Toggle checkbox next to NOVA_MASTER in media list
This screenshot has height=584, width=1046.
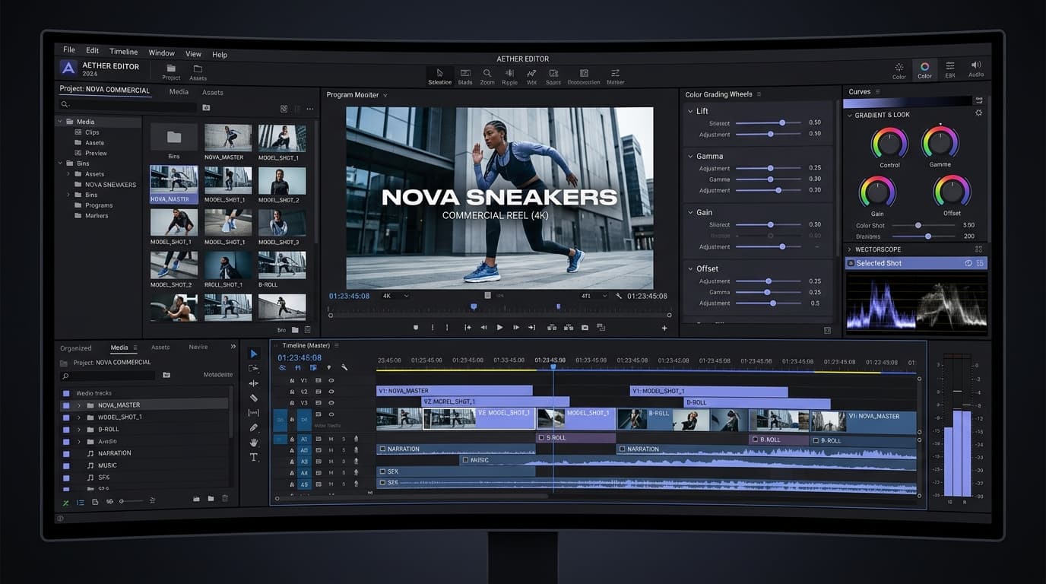[66, 405]
